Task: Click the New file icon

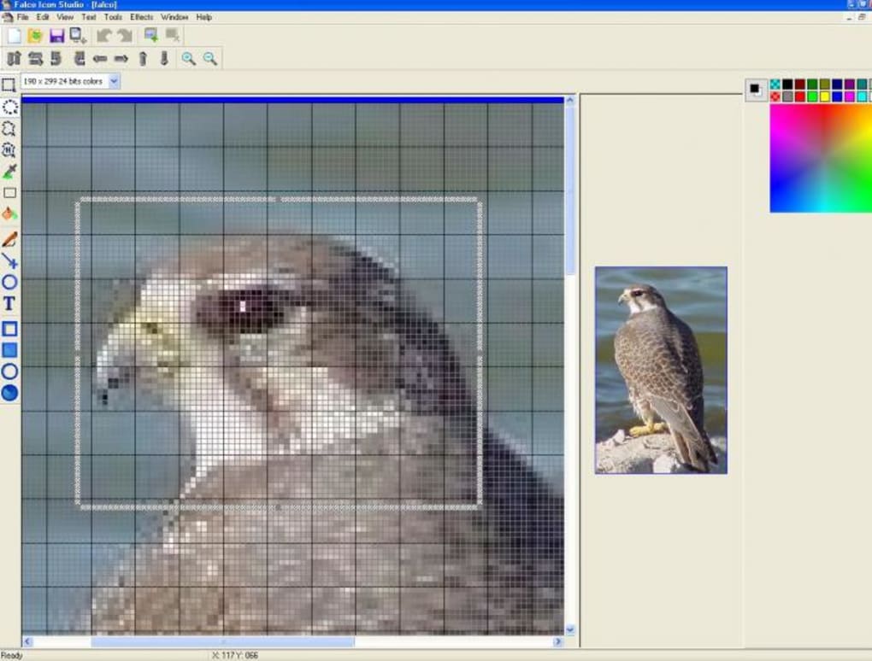Action: point(14,35)
